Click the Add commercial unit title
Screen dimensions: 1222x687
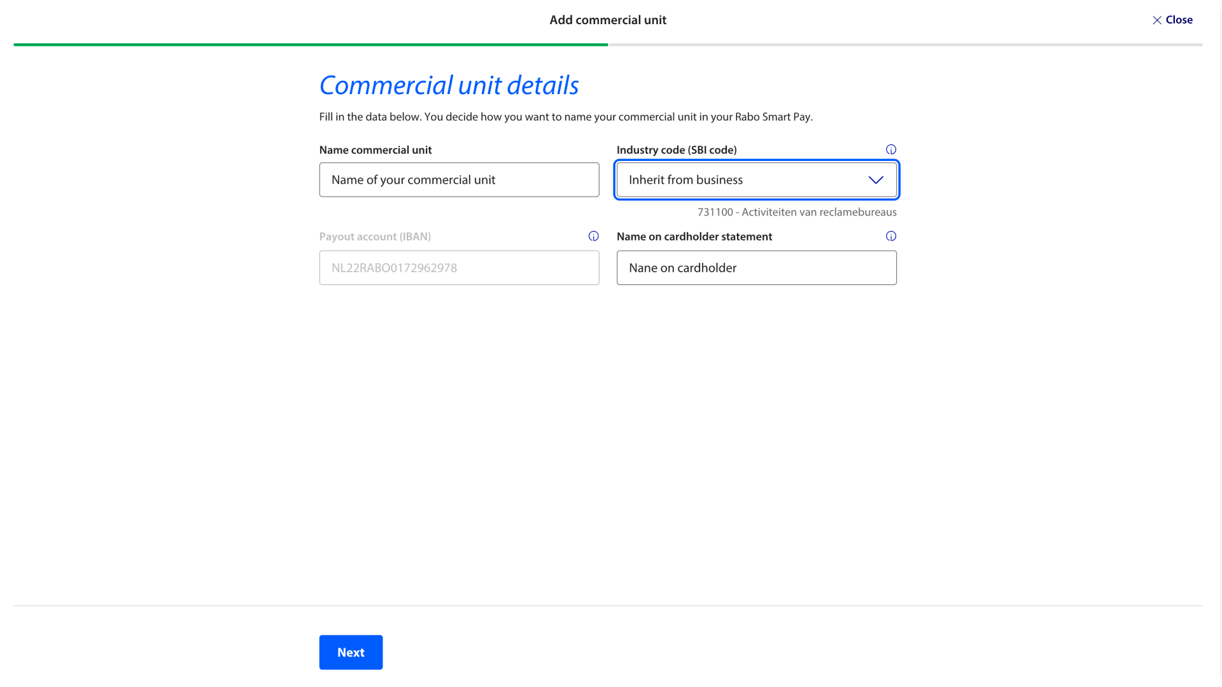pyautogui.click(x=607, y=20)
